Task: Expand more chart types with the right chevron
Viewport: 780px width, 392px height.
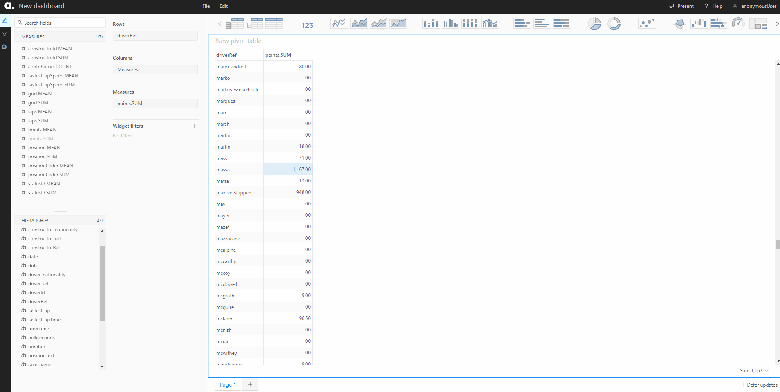Action: click(x=777, y=23)
